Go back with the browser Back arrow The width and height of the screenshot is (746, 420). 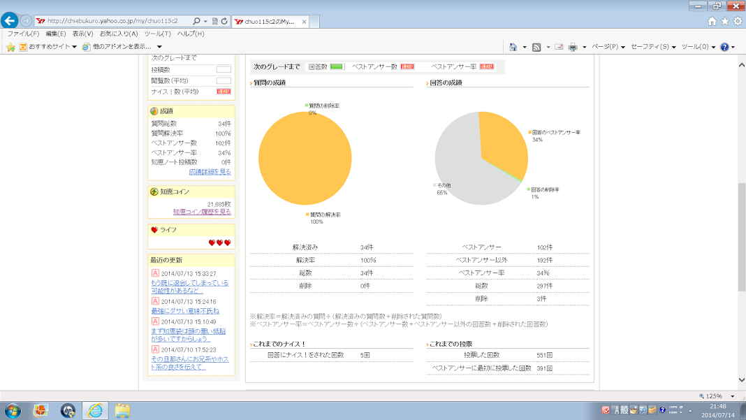(10, 20)
